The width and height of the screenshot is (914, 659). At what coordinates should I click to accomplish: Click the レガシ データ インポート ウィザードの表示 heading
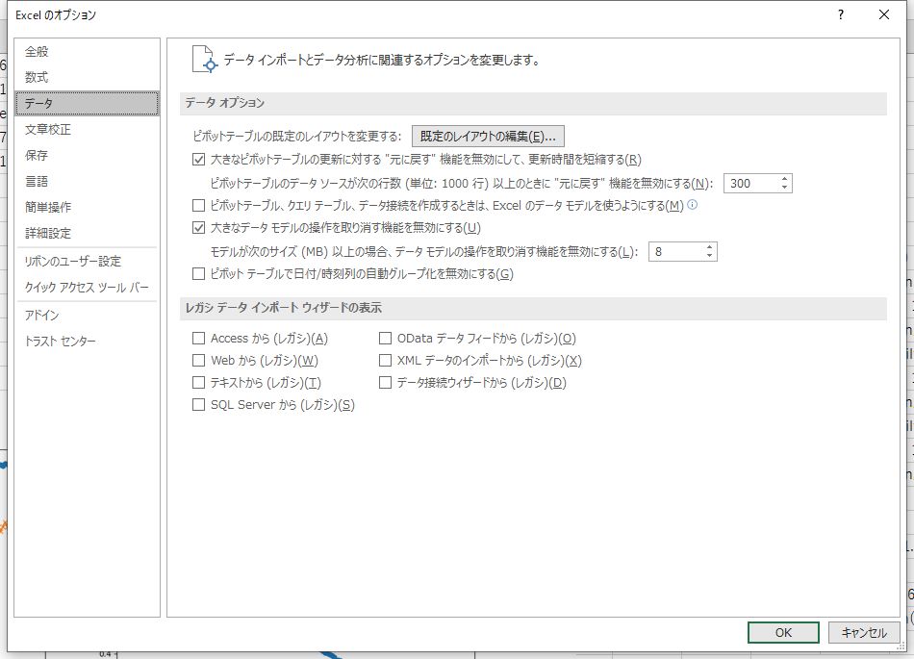[x=283, y=308]
